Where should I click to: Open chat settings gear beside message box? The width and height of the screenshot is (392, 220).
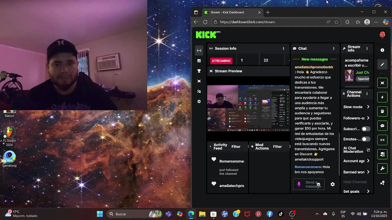(x=333, y=184)
